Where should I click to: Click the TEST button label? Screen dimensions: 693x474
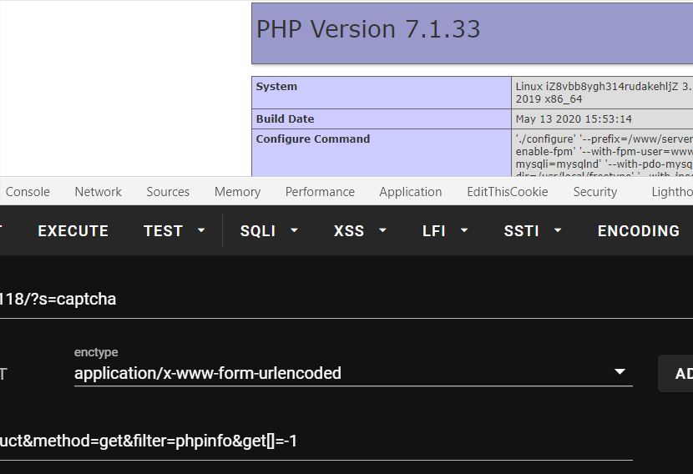coord(163,230)
